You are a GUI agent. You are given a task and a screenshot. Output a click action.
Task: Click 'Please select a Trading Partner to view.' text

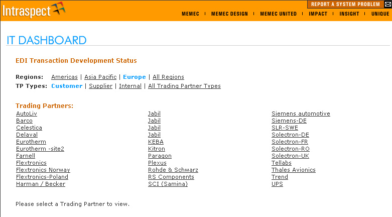click(x=72, y=204)
